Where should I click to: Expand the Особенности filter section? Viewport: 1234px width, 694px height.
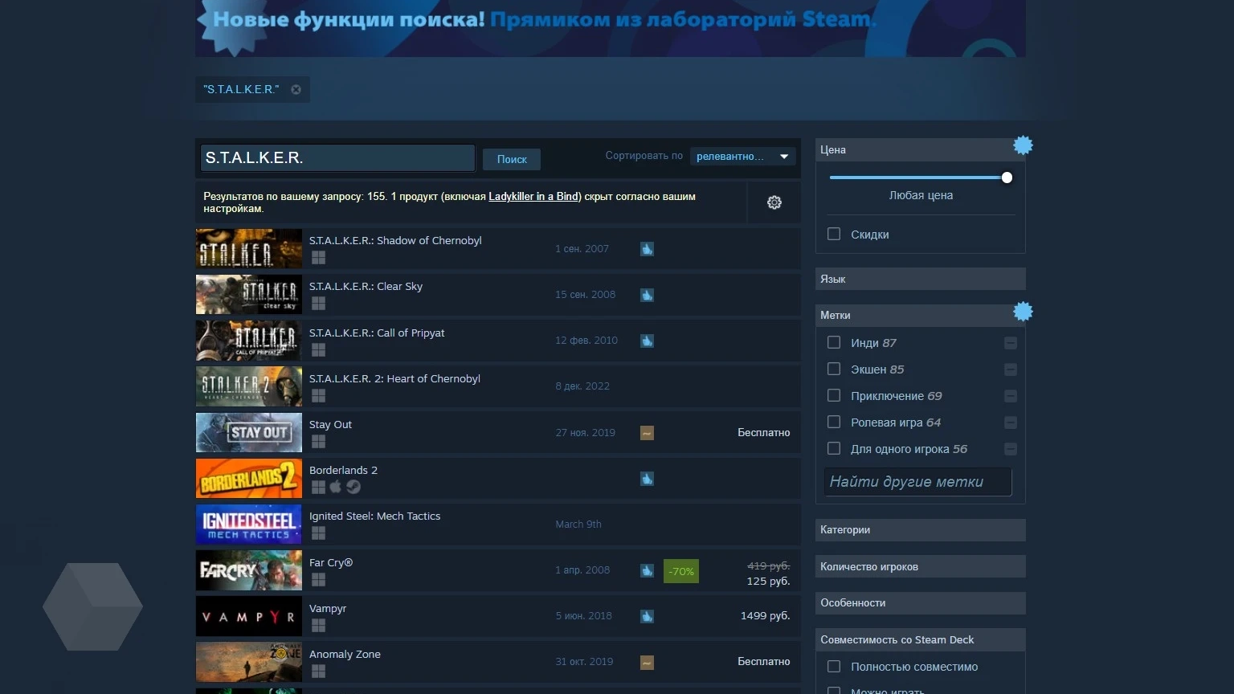pos(920,602)
